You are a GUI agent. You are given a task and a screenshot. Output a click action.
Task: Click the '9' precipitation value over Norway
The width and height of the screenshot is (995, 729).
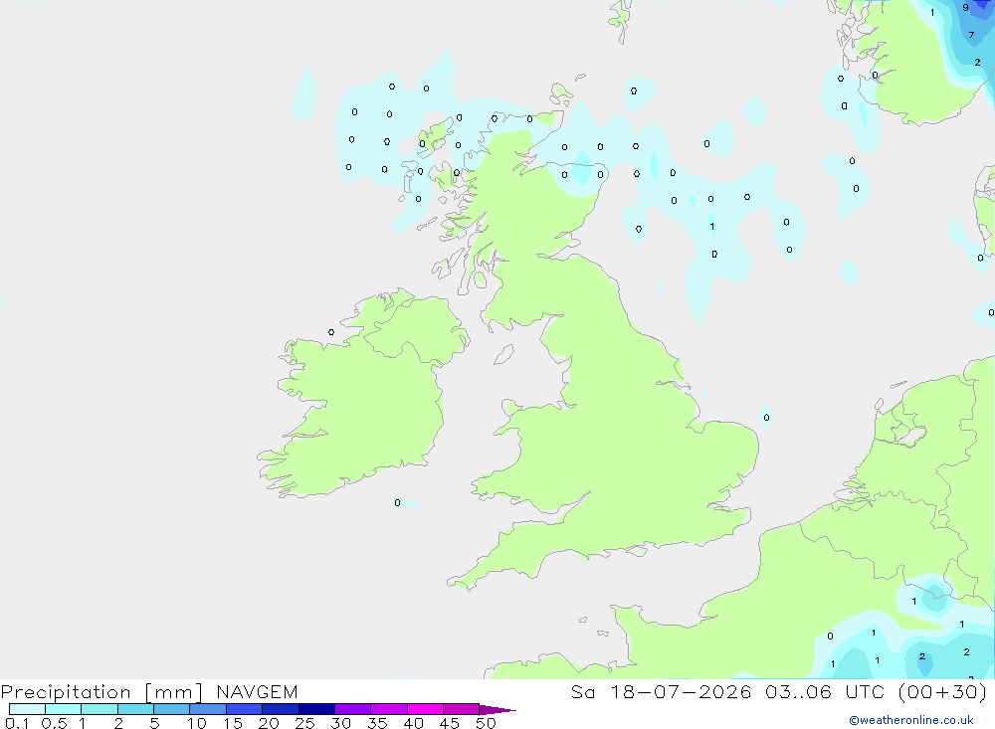pos(965,8)
